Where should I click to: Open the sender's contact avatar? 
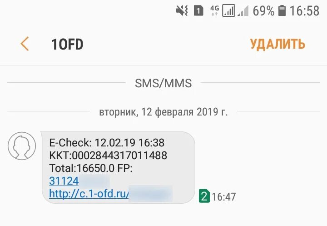[x=22, y=146]
